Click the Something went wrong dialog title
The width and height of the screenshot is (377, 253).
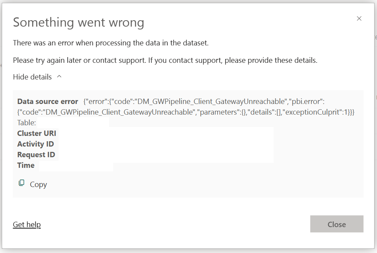tap(78, 22)
